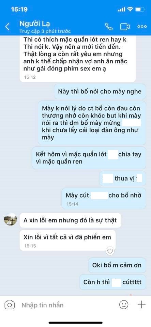This screenshot has width=151, height=327.
Task: Tap the back arrow to leave chat
Action: [x=7, y=27]
